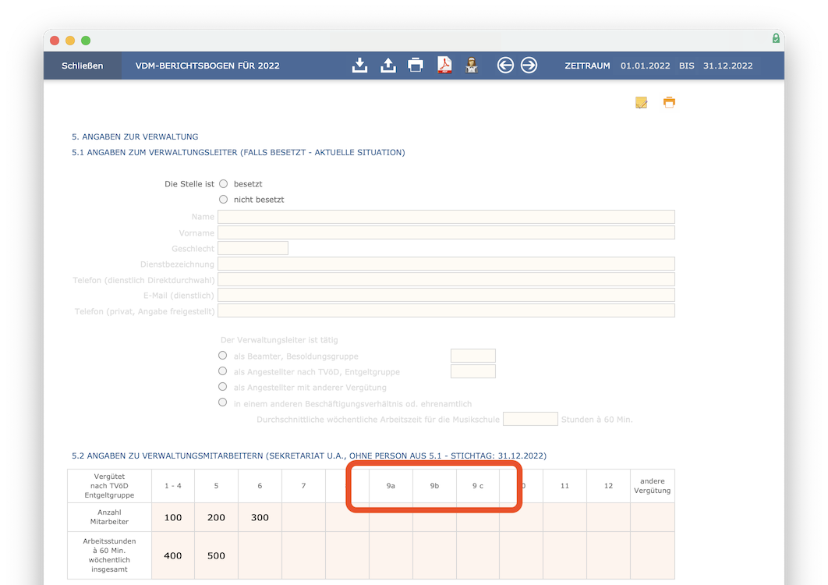Export report as PDF

pos(444,66)
